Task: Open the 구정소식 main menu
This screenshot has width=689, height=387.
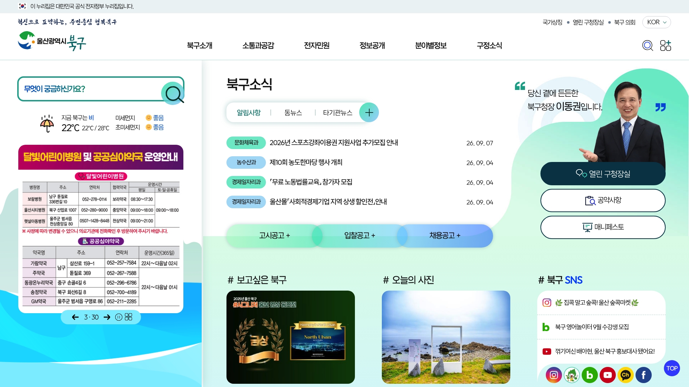Action: (489, 46)
